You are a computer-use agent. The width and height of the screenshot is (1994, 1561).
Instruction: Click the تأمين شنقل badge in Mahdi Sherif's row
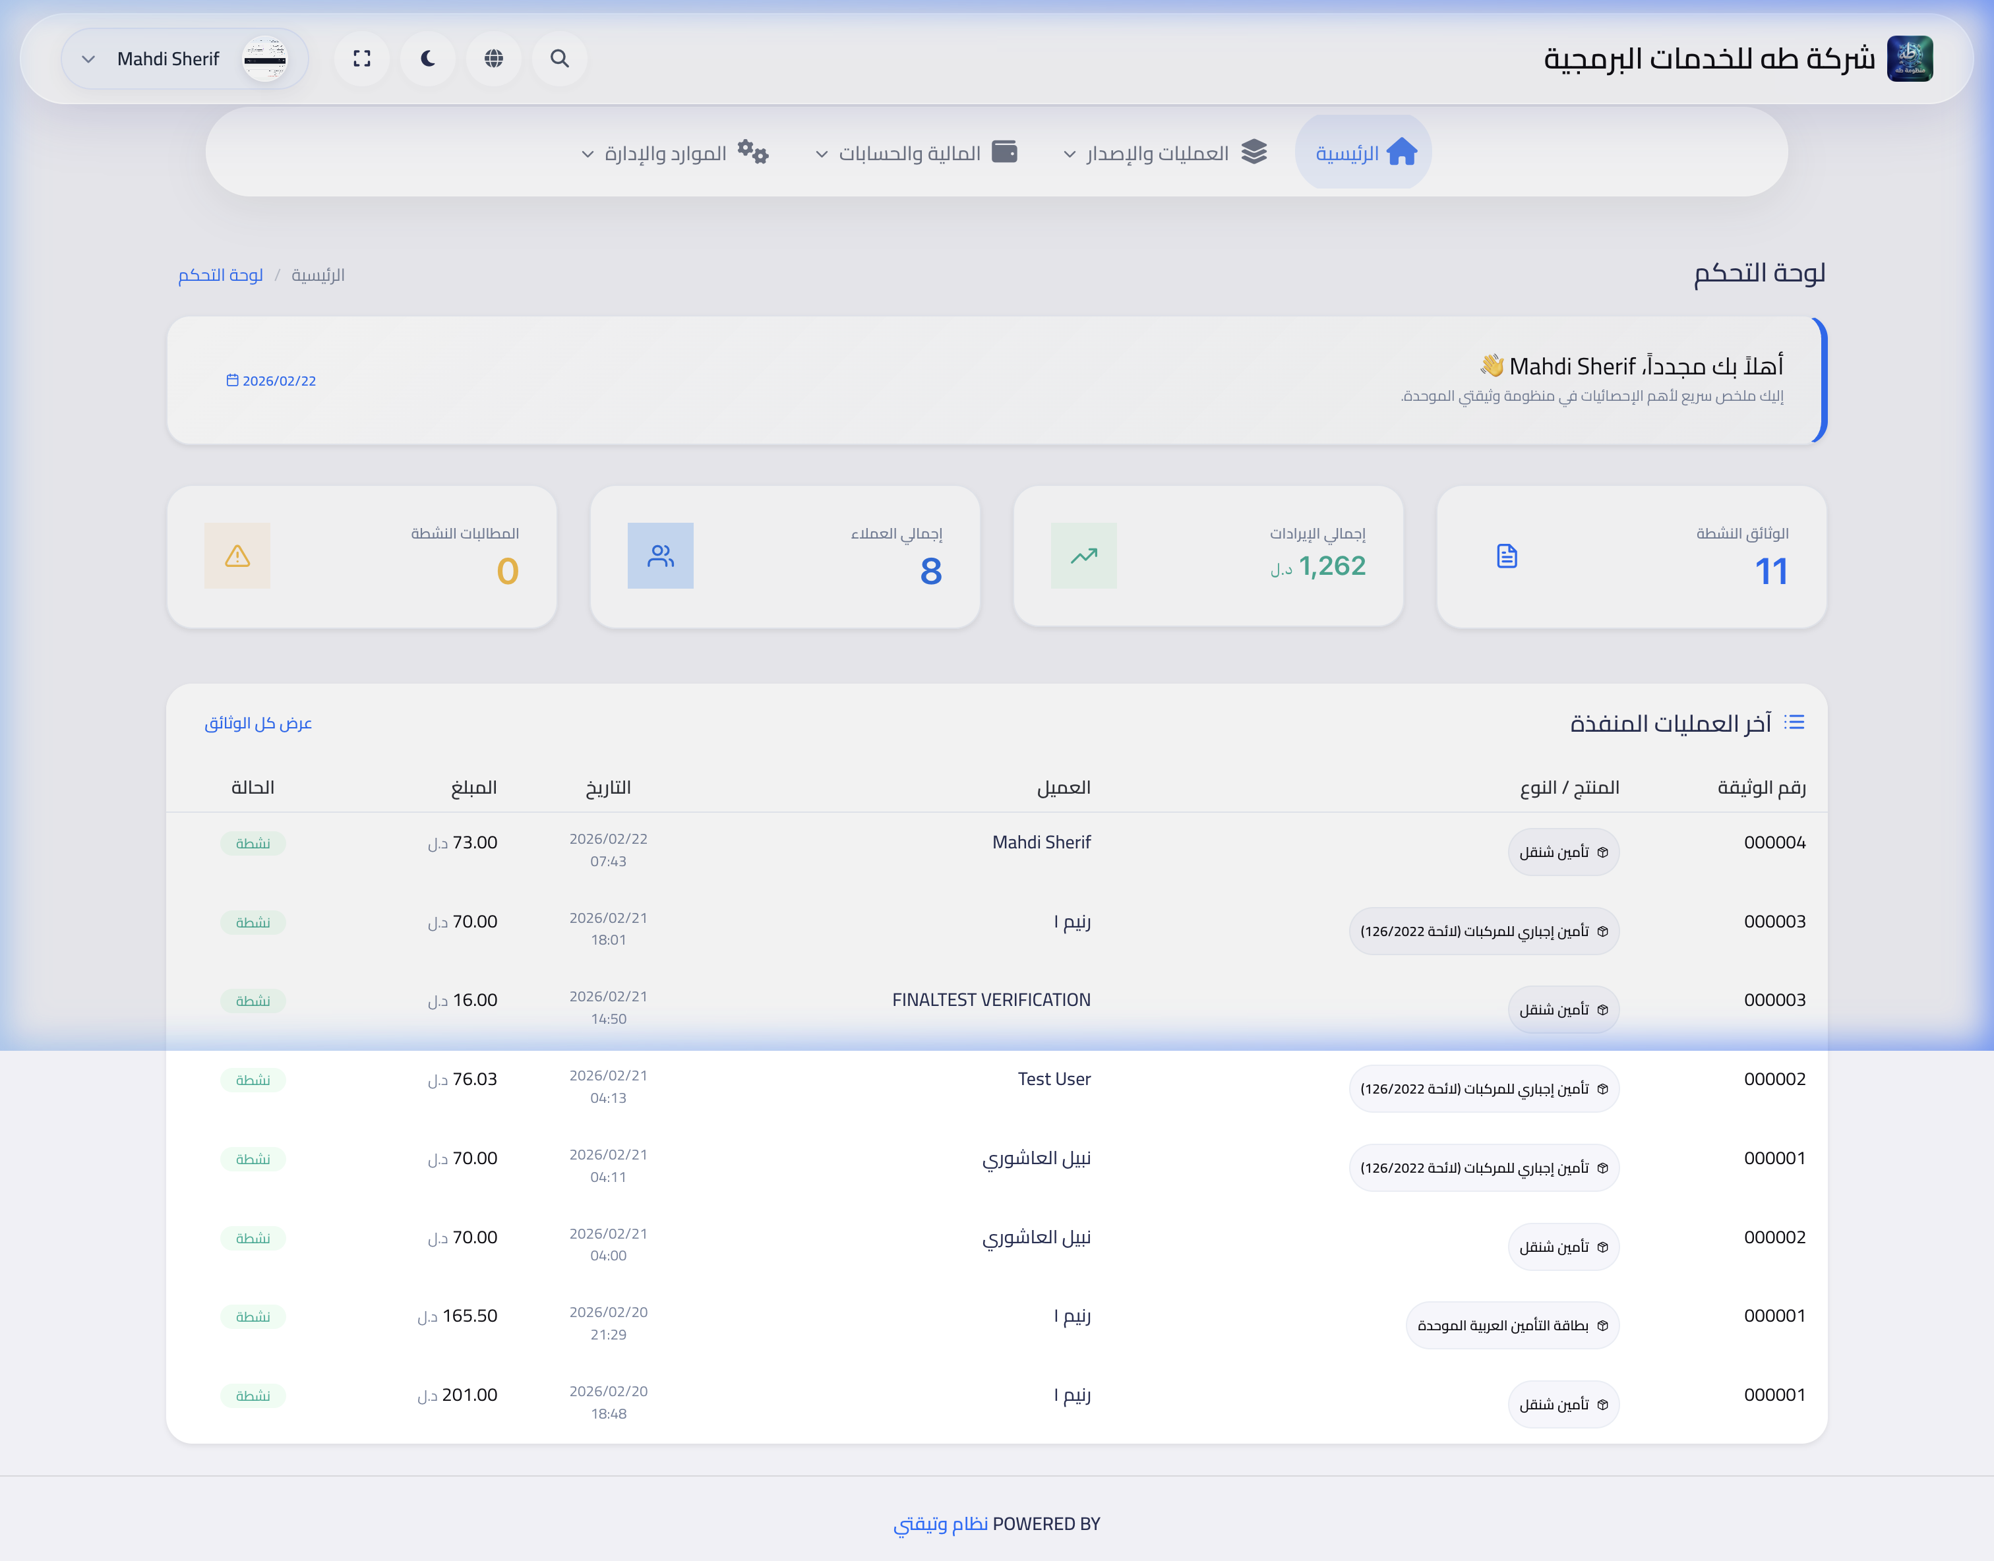[x=1563, y=851]
